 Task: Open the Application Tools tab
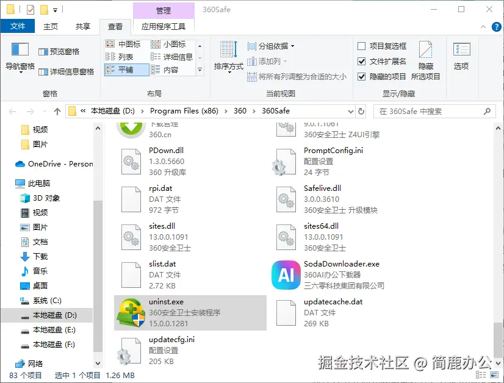coord(164,26)
